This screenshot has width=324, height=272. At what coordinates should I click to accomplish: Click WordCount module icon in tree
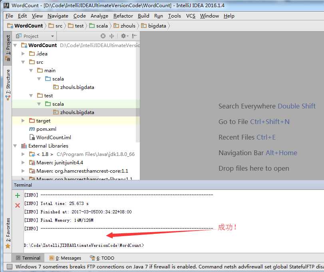pyautogui.click(x=24, y=45)
